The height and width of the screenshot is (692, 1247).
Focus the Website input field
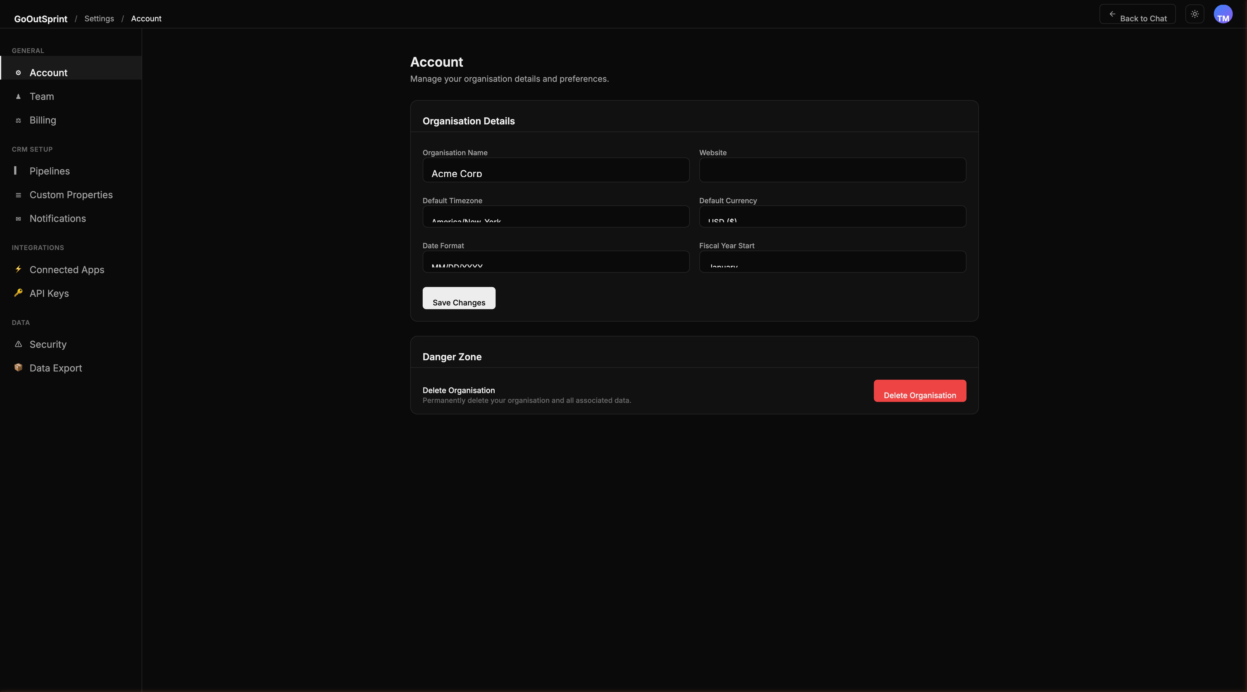pyautogui.click(x=832, y=170)
